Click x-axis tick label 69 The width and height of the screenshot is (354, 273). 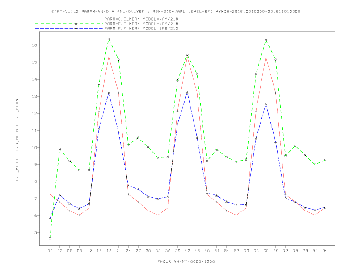pos(276,251)
